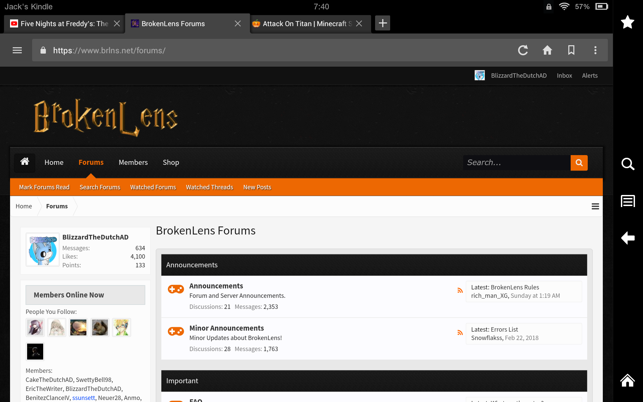
Task: Bookmark this page using the bookmark icon
Action: (x=571, y=50)
